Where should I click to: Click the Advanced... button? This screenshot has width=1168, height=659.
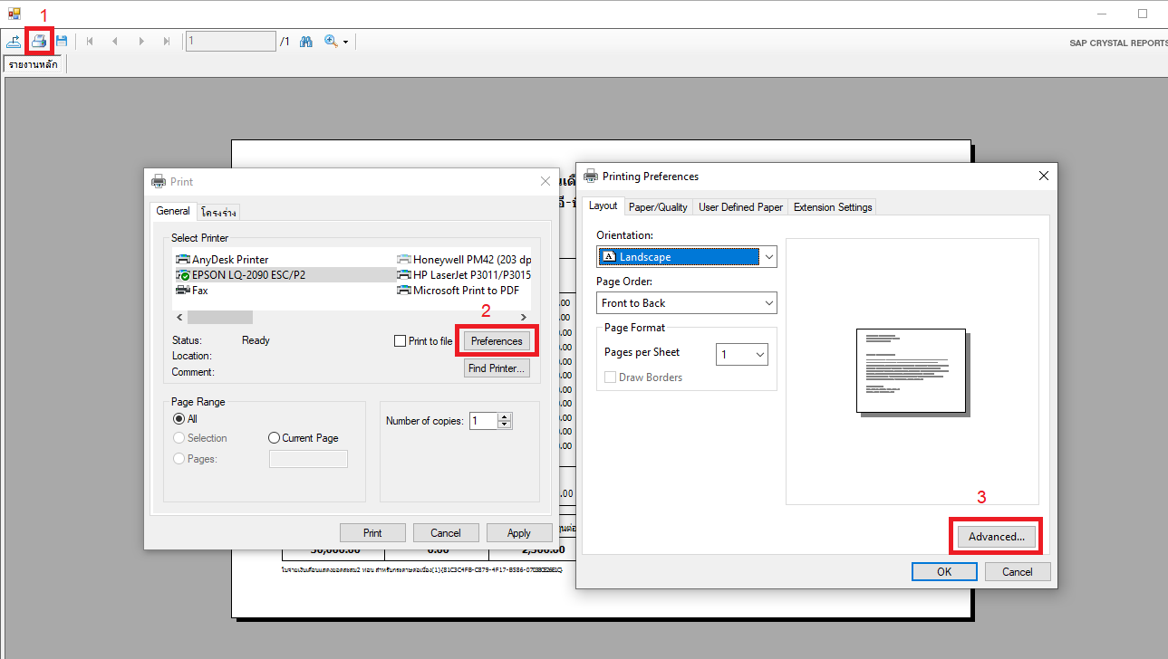pos(996,537)
